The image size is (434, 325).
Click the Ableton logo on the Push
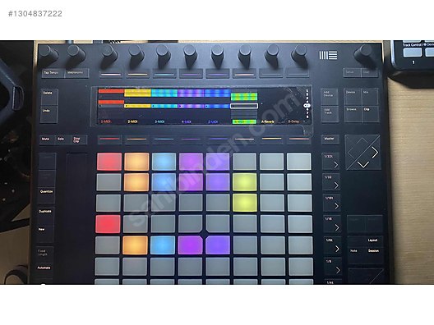click(x=328, y=55)
